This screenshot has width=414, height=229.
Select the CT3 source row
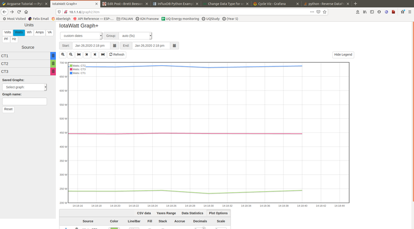click(x=25, y=71)
